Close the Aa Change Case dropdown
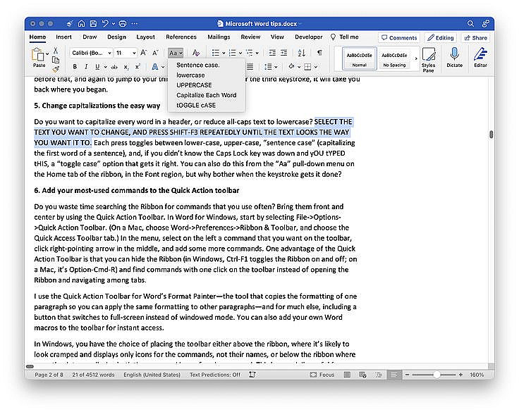Viewport: 519px width, 412px height. tap(176, 53)
